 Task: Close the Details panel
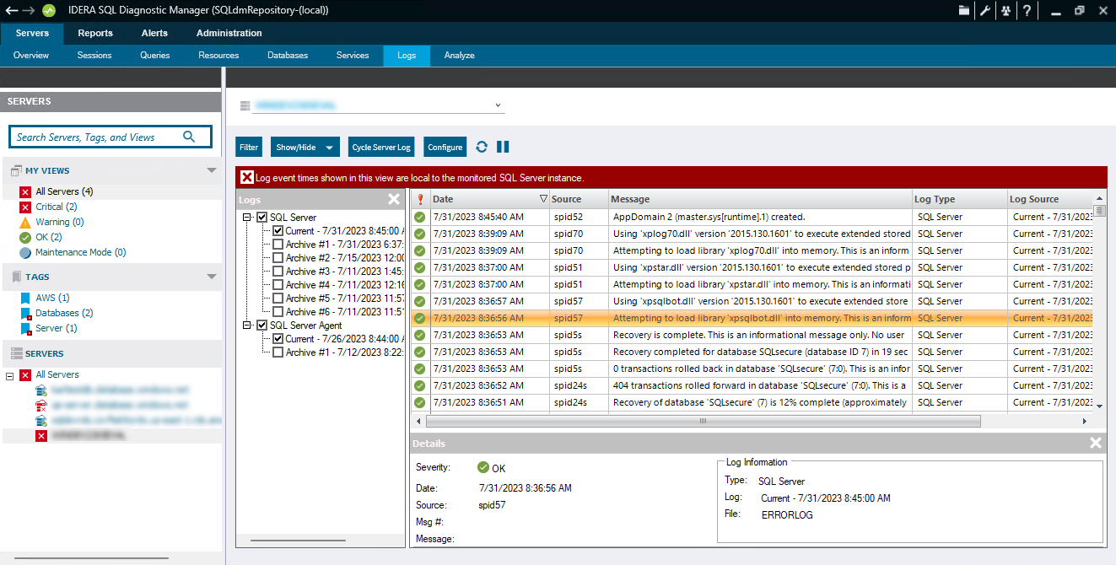pos(1095,443)
